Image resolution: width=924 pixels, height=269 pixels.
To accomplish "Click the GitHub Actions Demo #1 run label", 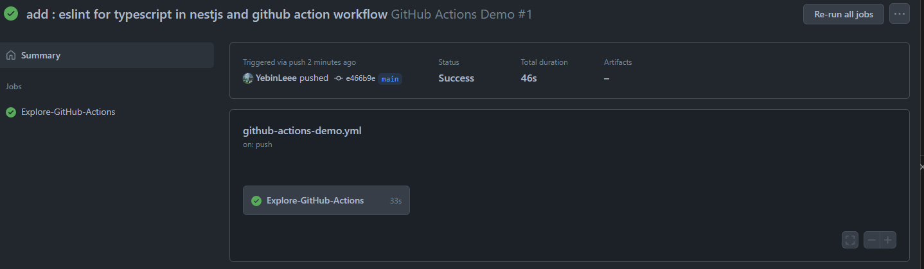I will point(461,14).
